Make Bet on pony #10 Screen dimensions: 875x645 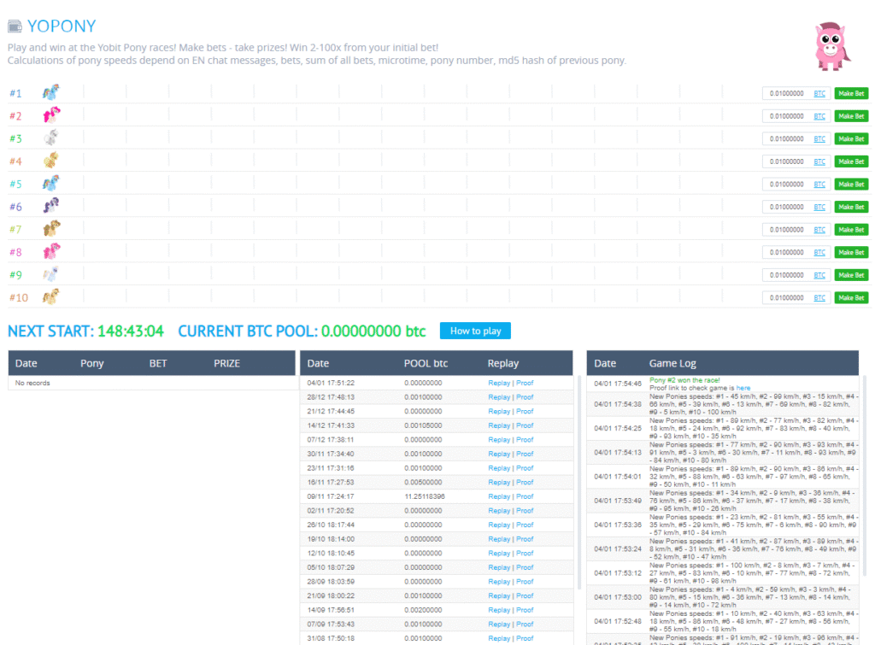coord(851,298)
